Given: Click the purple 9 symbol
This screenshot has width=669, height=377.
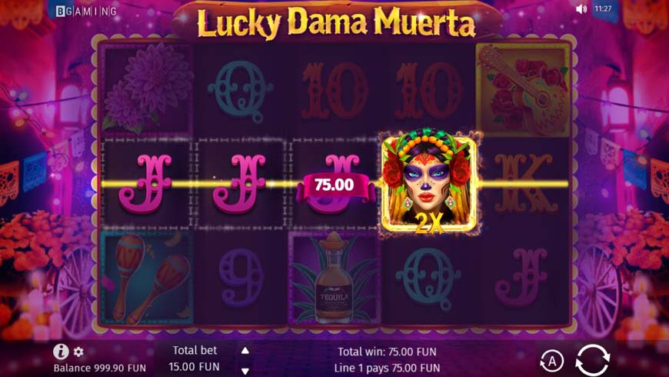Looking at the screenshot, I should tap(241, 278).
